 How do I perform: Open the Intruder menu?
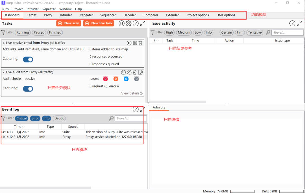[x=32, y=9]
